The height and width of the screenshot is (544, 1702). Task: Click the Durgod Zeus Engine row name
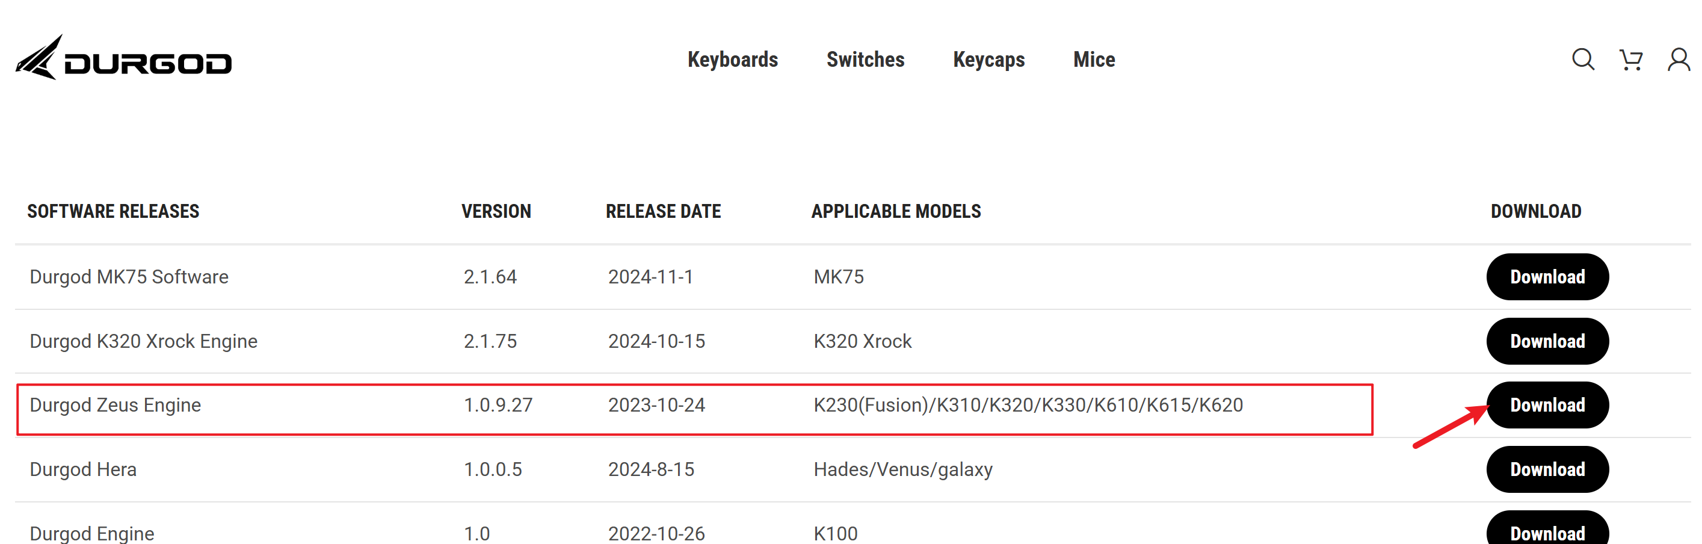[x=115, y=405]
